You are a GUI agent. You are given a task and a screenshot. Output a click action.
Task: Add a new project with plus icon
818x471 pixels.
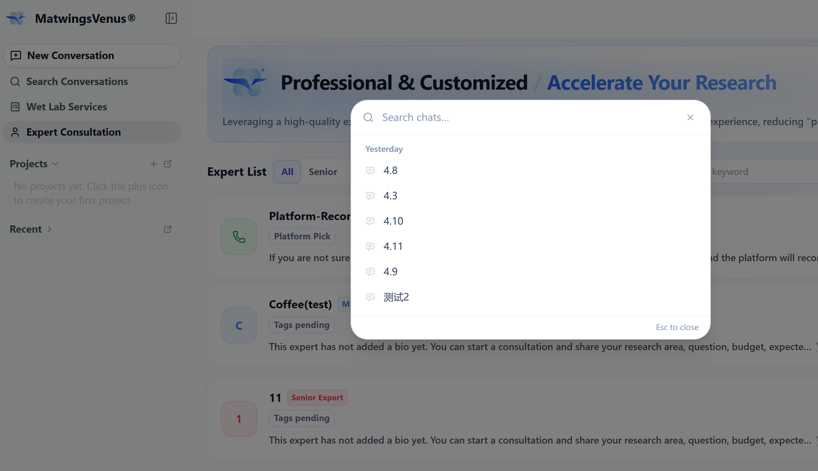pos(154,164)
